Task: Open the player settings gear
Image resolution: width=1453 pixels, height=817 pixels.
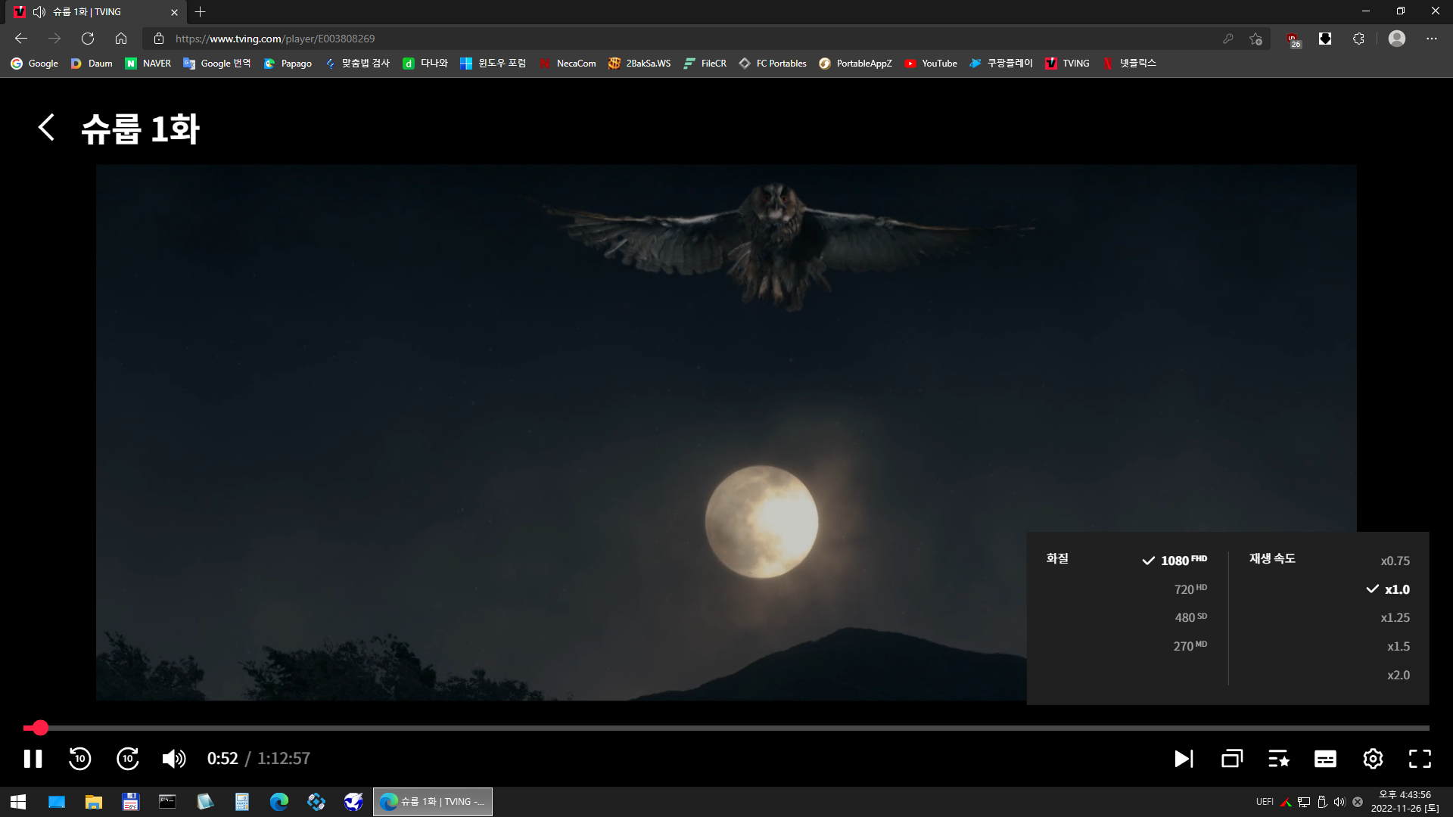Action: [1373, 759]
